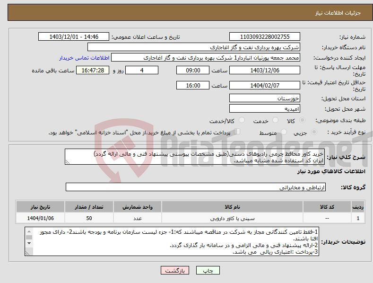Image resolution: width=373 pixels, height=283 pixels.
Task: Click the request creator field محمد جمعه پورنیان
Action: point(206,58)
